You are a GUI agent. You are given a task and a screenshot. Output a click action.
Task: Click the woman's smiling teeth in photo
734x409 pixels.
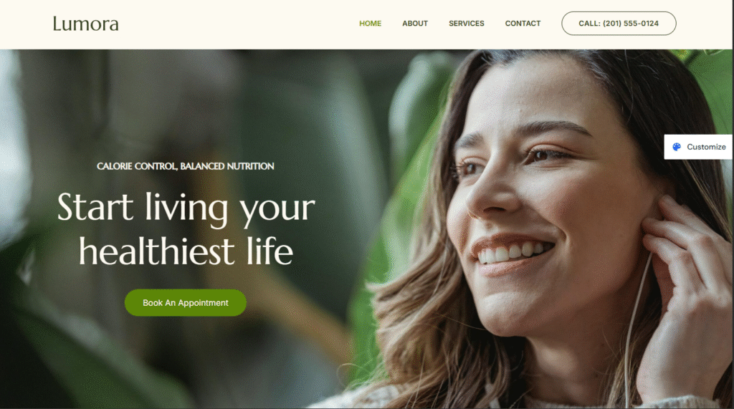(510, 253)
